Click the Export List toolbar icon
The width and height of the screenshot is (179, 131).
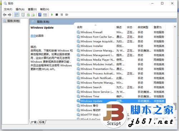[x=33, y=15]
